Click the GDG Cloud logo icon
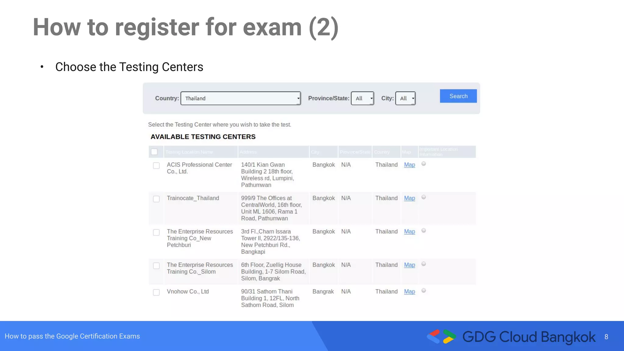This screenshot has height=351, width=624. coord(441,337)
